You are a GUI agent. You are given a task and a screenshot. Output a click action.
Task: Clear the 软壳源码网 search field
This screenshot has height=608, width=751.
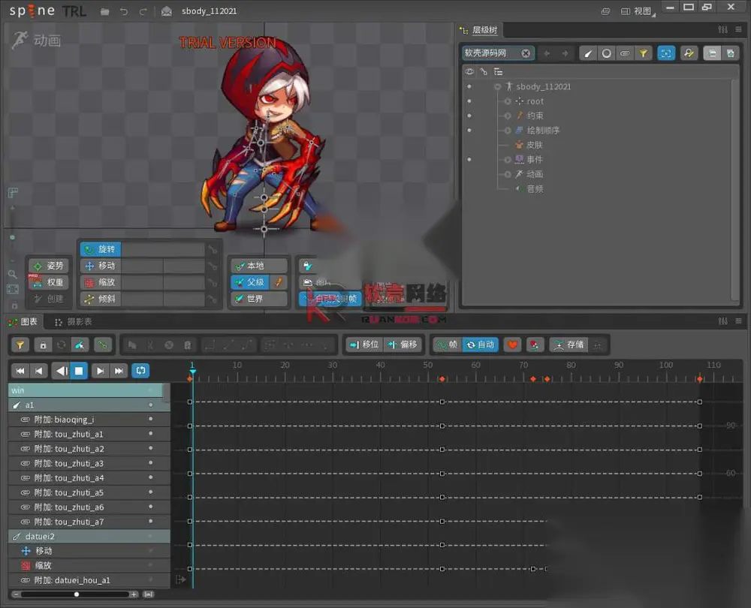(x=526, y=53)
